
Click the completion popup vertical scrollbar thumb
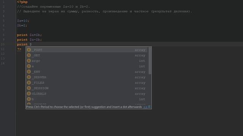tap(150, 61)
